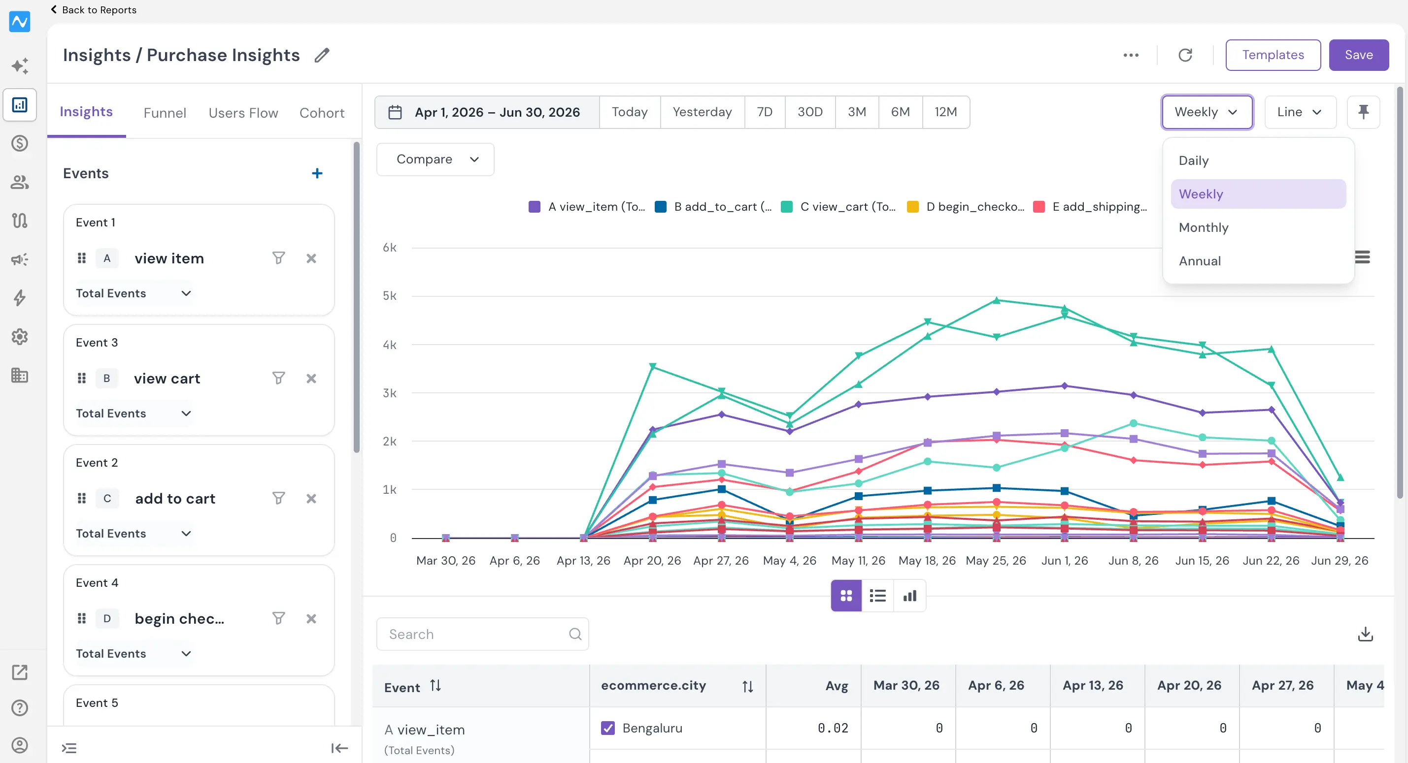
Task: Uncheck the Bengaluru city checkbox
Action: pos(608,728)
